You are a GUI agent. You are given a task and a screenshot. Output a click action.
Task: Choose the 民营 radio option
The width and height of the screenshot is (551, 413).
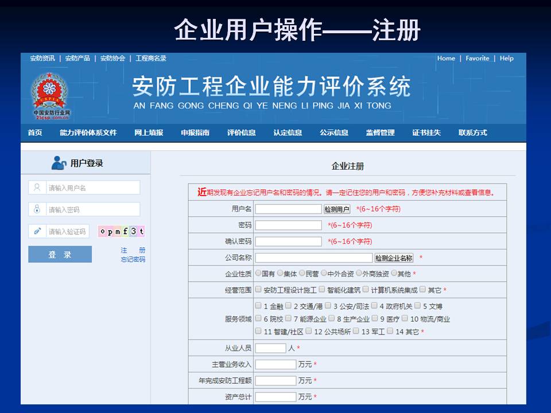(302, 273)
